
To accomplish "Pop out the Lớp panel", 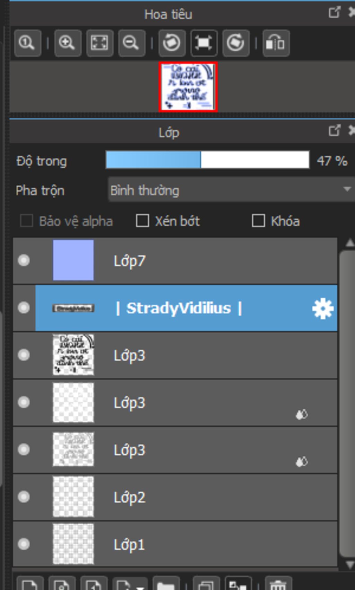I will [x=334, y=131].
